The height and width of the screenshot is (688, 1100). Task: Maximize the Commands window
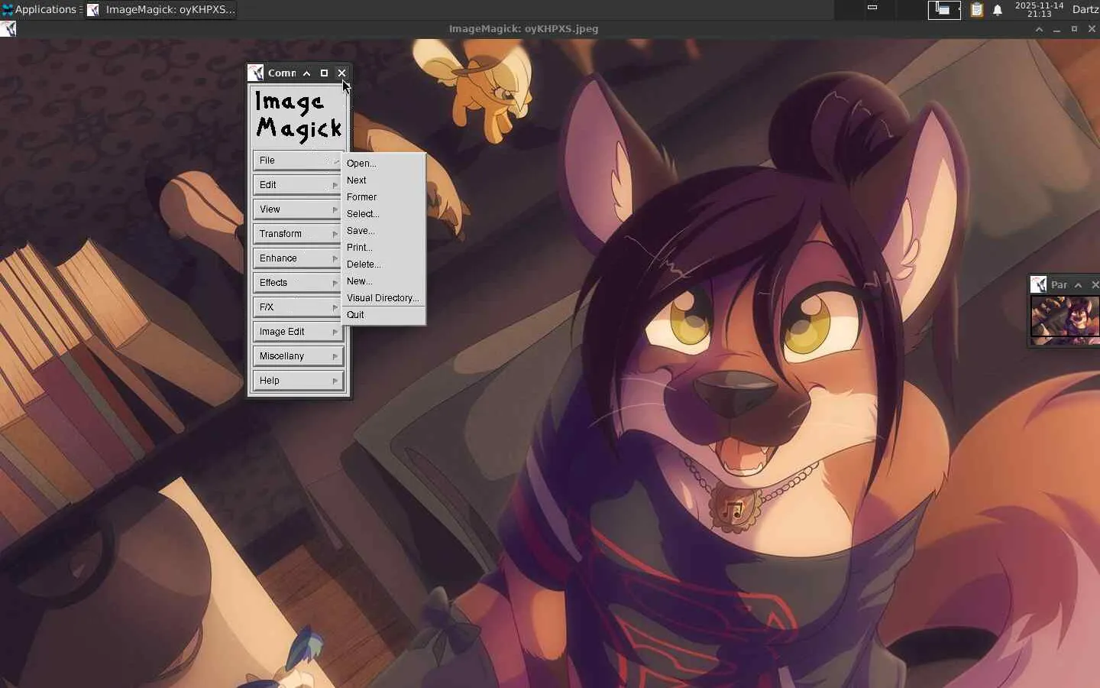(324, 73)
